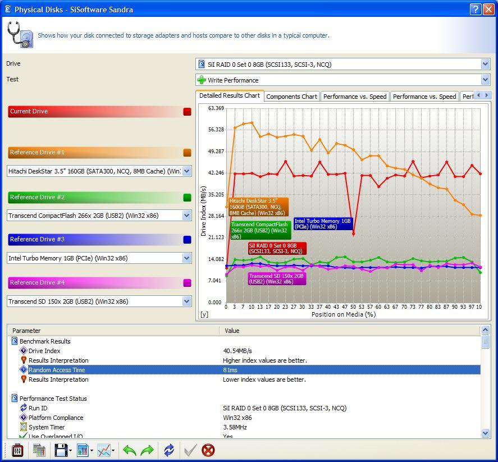Click the blue refresh arrows icon
The image size is (498, 462).
(x=169, y=450)
